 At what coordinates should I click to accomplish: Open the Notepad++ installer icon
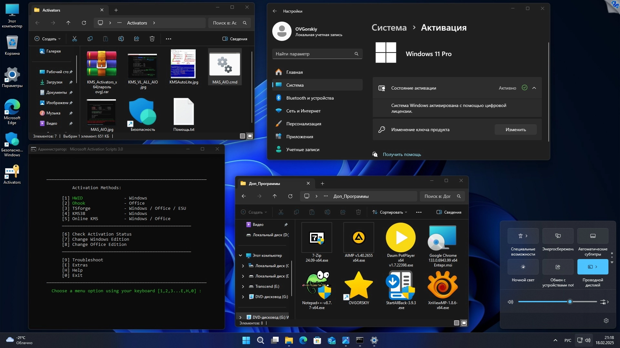[317, 285]
